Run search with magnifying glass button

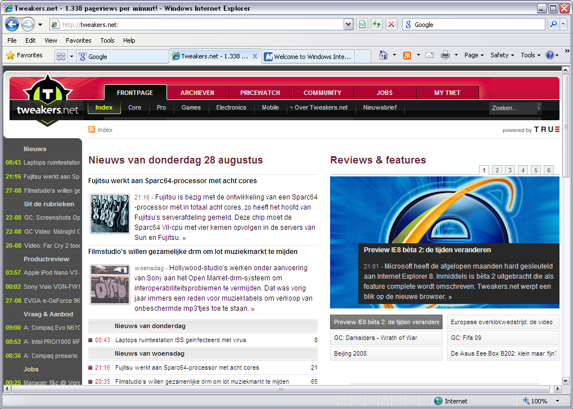[554, 25]
